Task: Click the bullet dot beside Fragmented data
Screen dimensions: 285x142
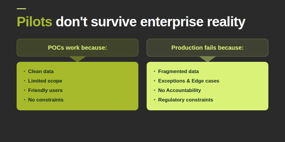Action: (154, 71)
